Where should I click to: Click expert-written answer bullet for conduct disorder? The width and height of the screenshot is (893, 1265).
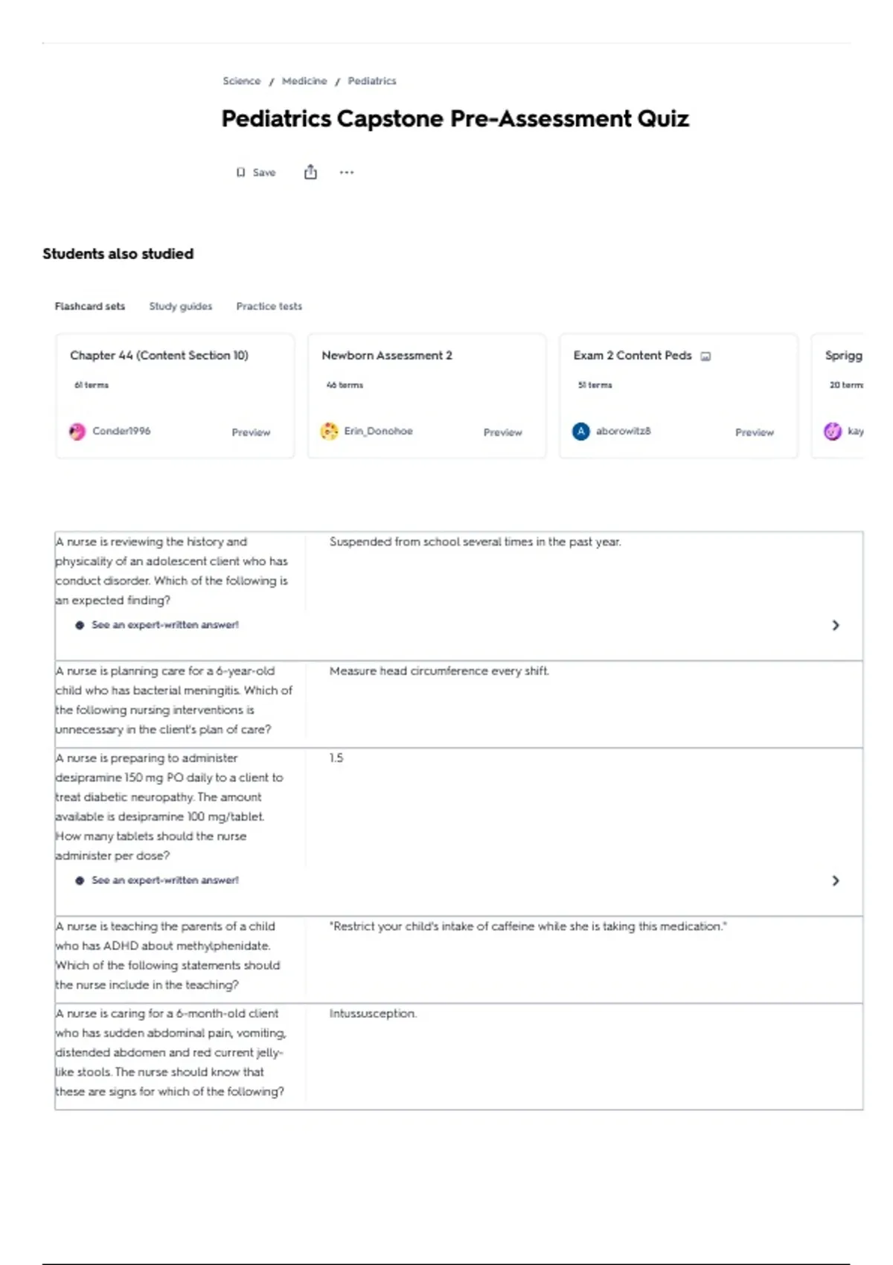[80, 625]
